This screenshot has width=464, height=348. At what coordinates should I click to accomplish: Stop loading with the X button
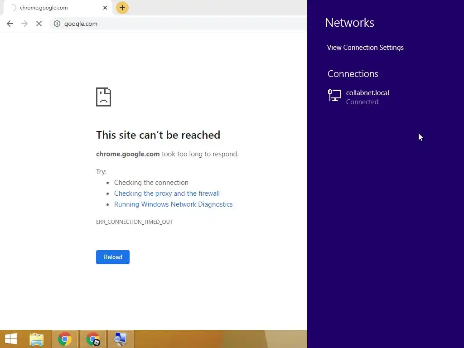tap(39, 24)
